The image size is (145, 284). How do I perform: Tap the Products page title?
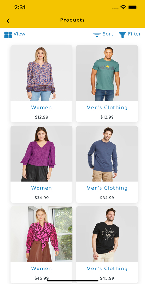tap(72, 20)
